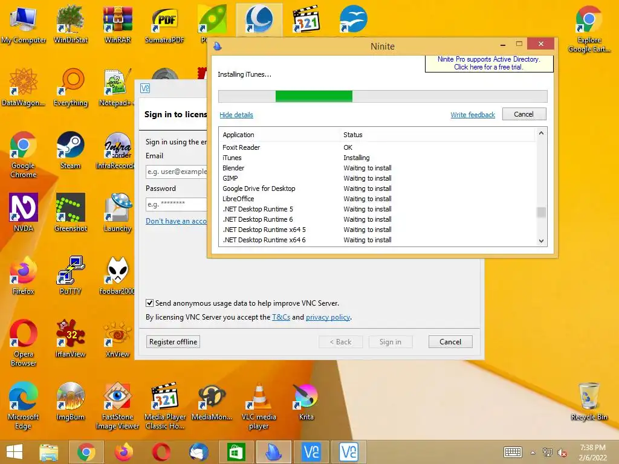Screen dimensions: 619x464
Task: Open the DataWagon desktop shortcut
Action: pos(24,88)
